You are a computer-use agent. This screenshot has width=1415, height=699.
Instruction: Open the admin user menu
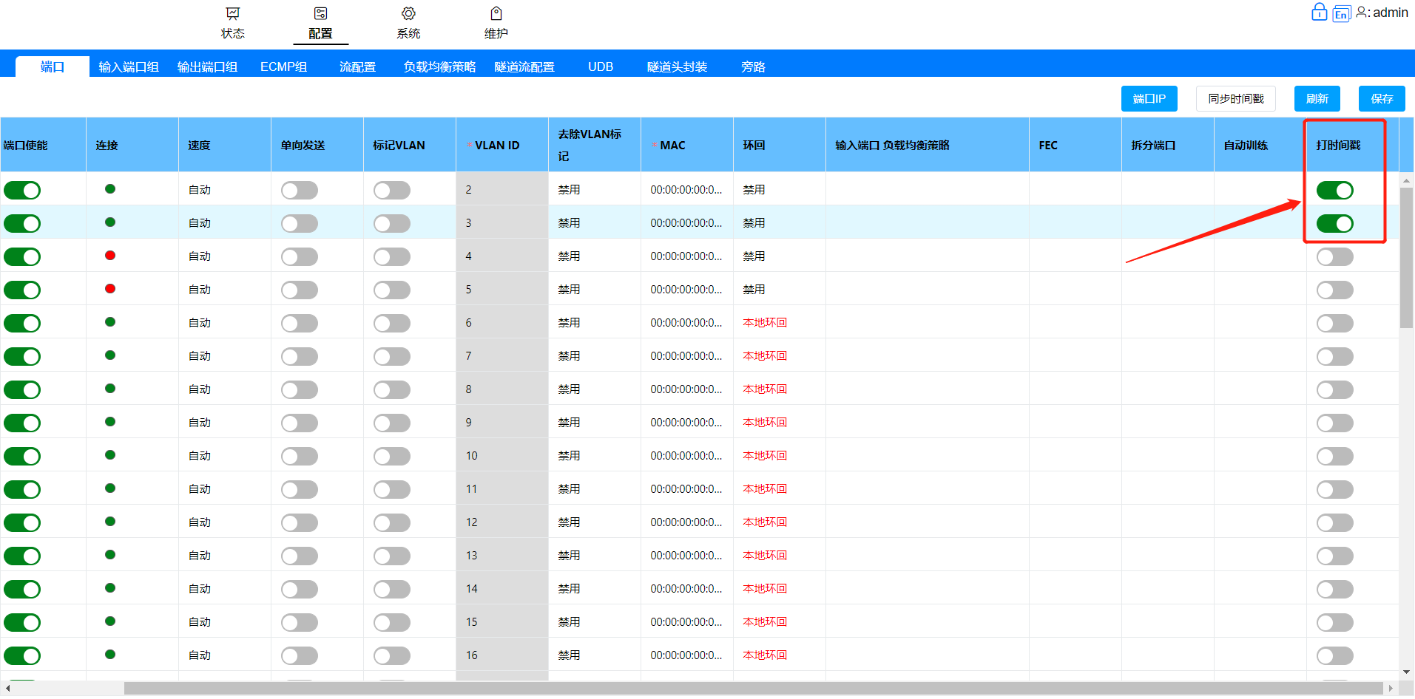(x=1382, y=13)
